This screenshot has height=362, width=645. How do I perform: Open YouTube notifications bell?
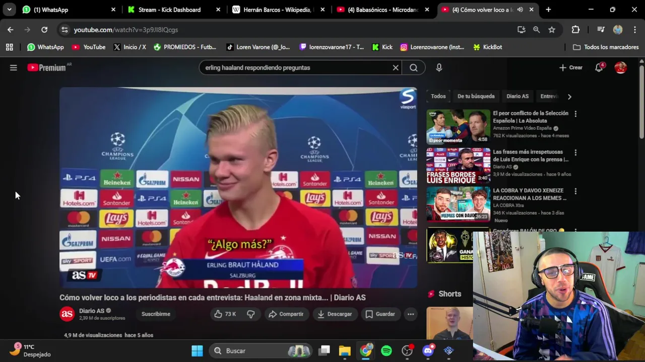coord(599,67)
